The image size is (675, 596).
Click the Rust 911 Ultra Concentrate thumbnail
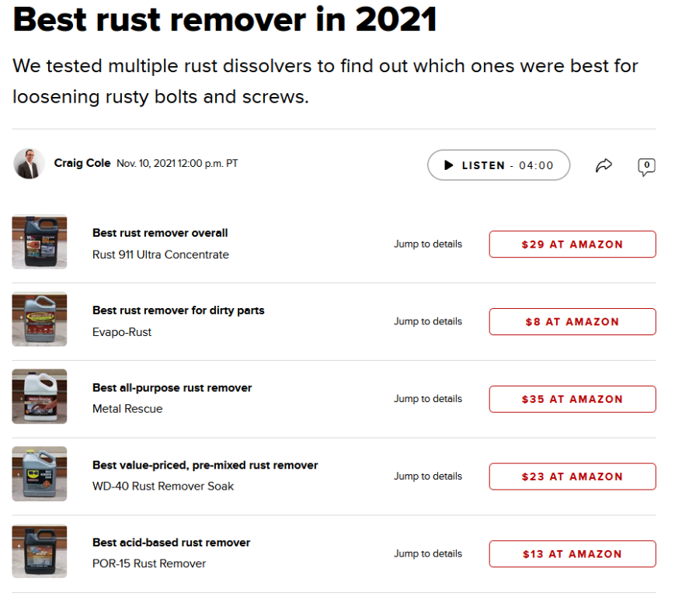pyautogui.click(x=40, y=242)
